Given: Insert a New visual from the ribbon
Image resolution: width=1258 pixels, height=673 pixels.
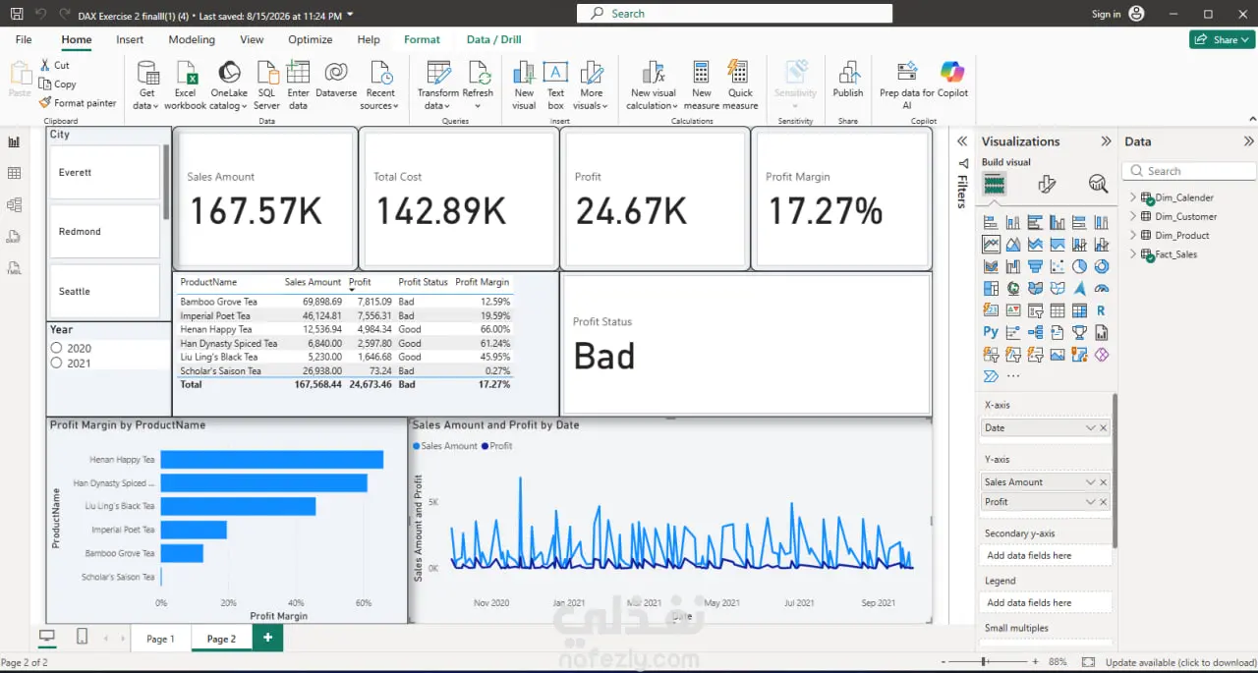Looking at the screenshot, I should point(524,84).
